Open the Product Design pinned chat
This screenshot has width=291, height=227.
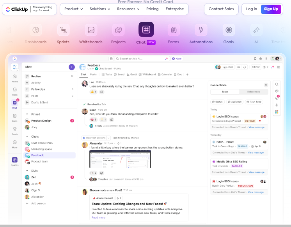pyautogui.click(x=50, y=121)
